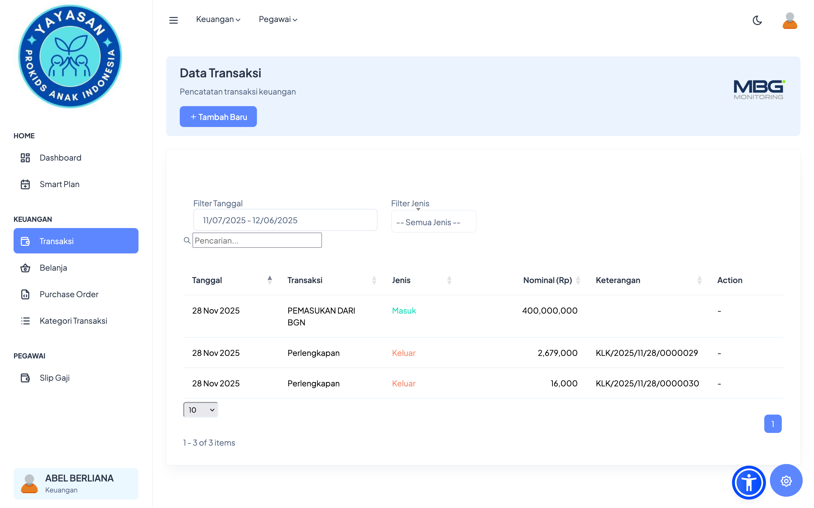Focus the Pencarian search field
Image resolution: width=814 pixels, height=508 pixels.
[257, 240]
